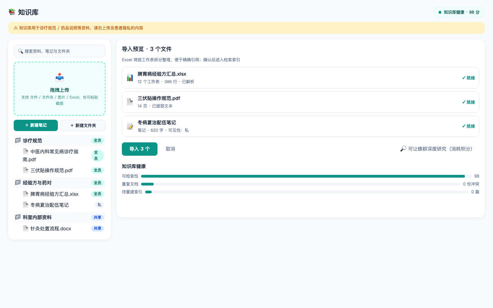Click the 可检索性 progress bar
The image size is (493, 308).
pyautogui.click(x=306, y=176)
